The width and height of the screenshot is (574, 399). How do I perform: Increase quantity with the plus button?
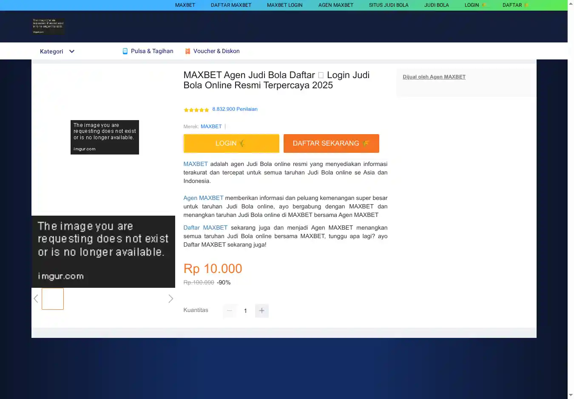(261, 311)
